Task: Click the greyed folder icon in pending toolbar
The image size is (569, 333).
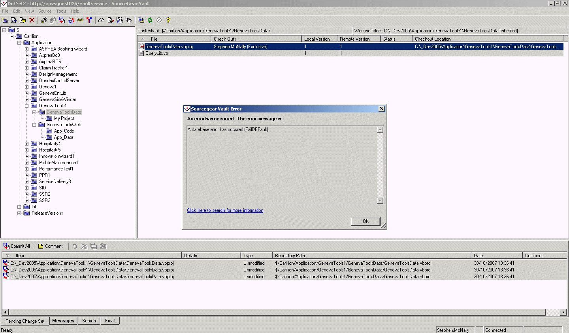Action: (x=103, y=246)
